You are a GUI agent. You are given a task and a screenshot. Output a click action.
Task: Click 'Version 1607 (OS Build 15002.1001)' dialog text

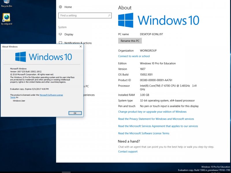[x=26, y=72]
